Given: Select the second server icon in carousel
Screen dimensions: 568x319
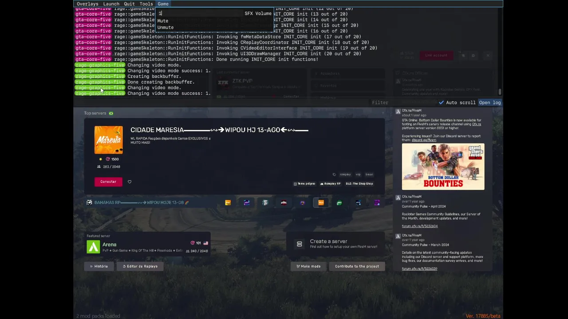Looking at the screenshot, I should [x=246, y=203].
